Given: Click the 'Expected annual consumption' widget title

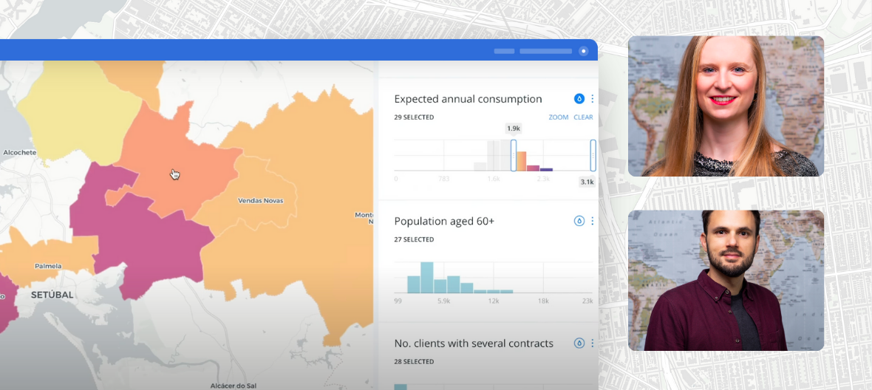Looking at the screenshot, I should tap(469, 99).
